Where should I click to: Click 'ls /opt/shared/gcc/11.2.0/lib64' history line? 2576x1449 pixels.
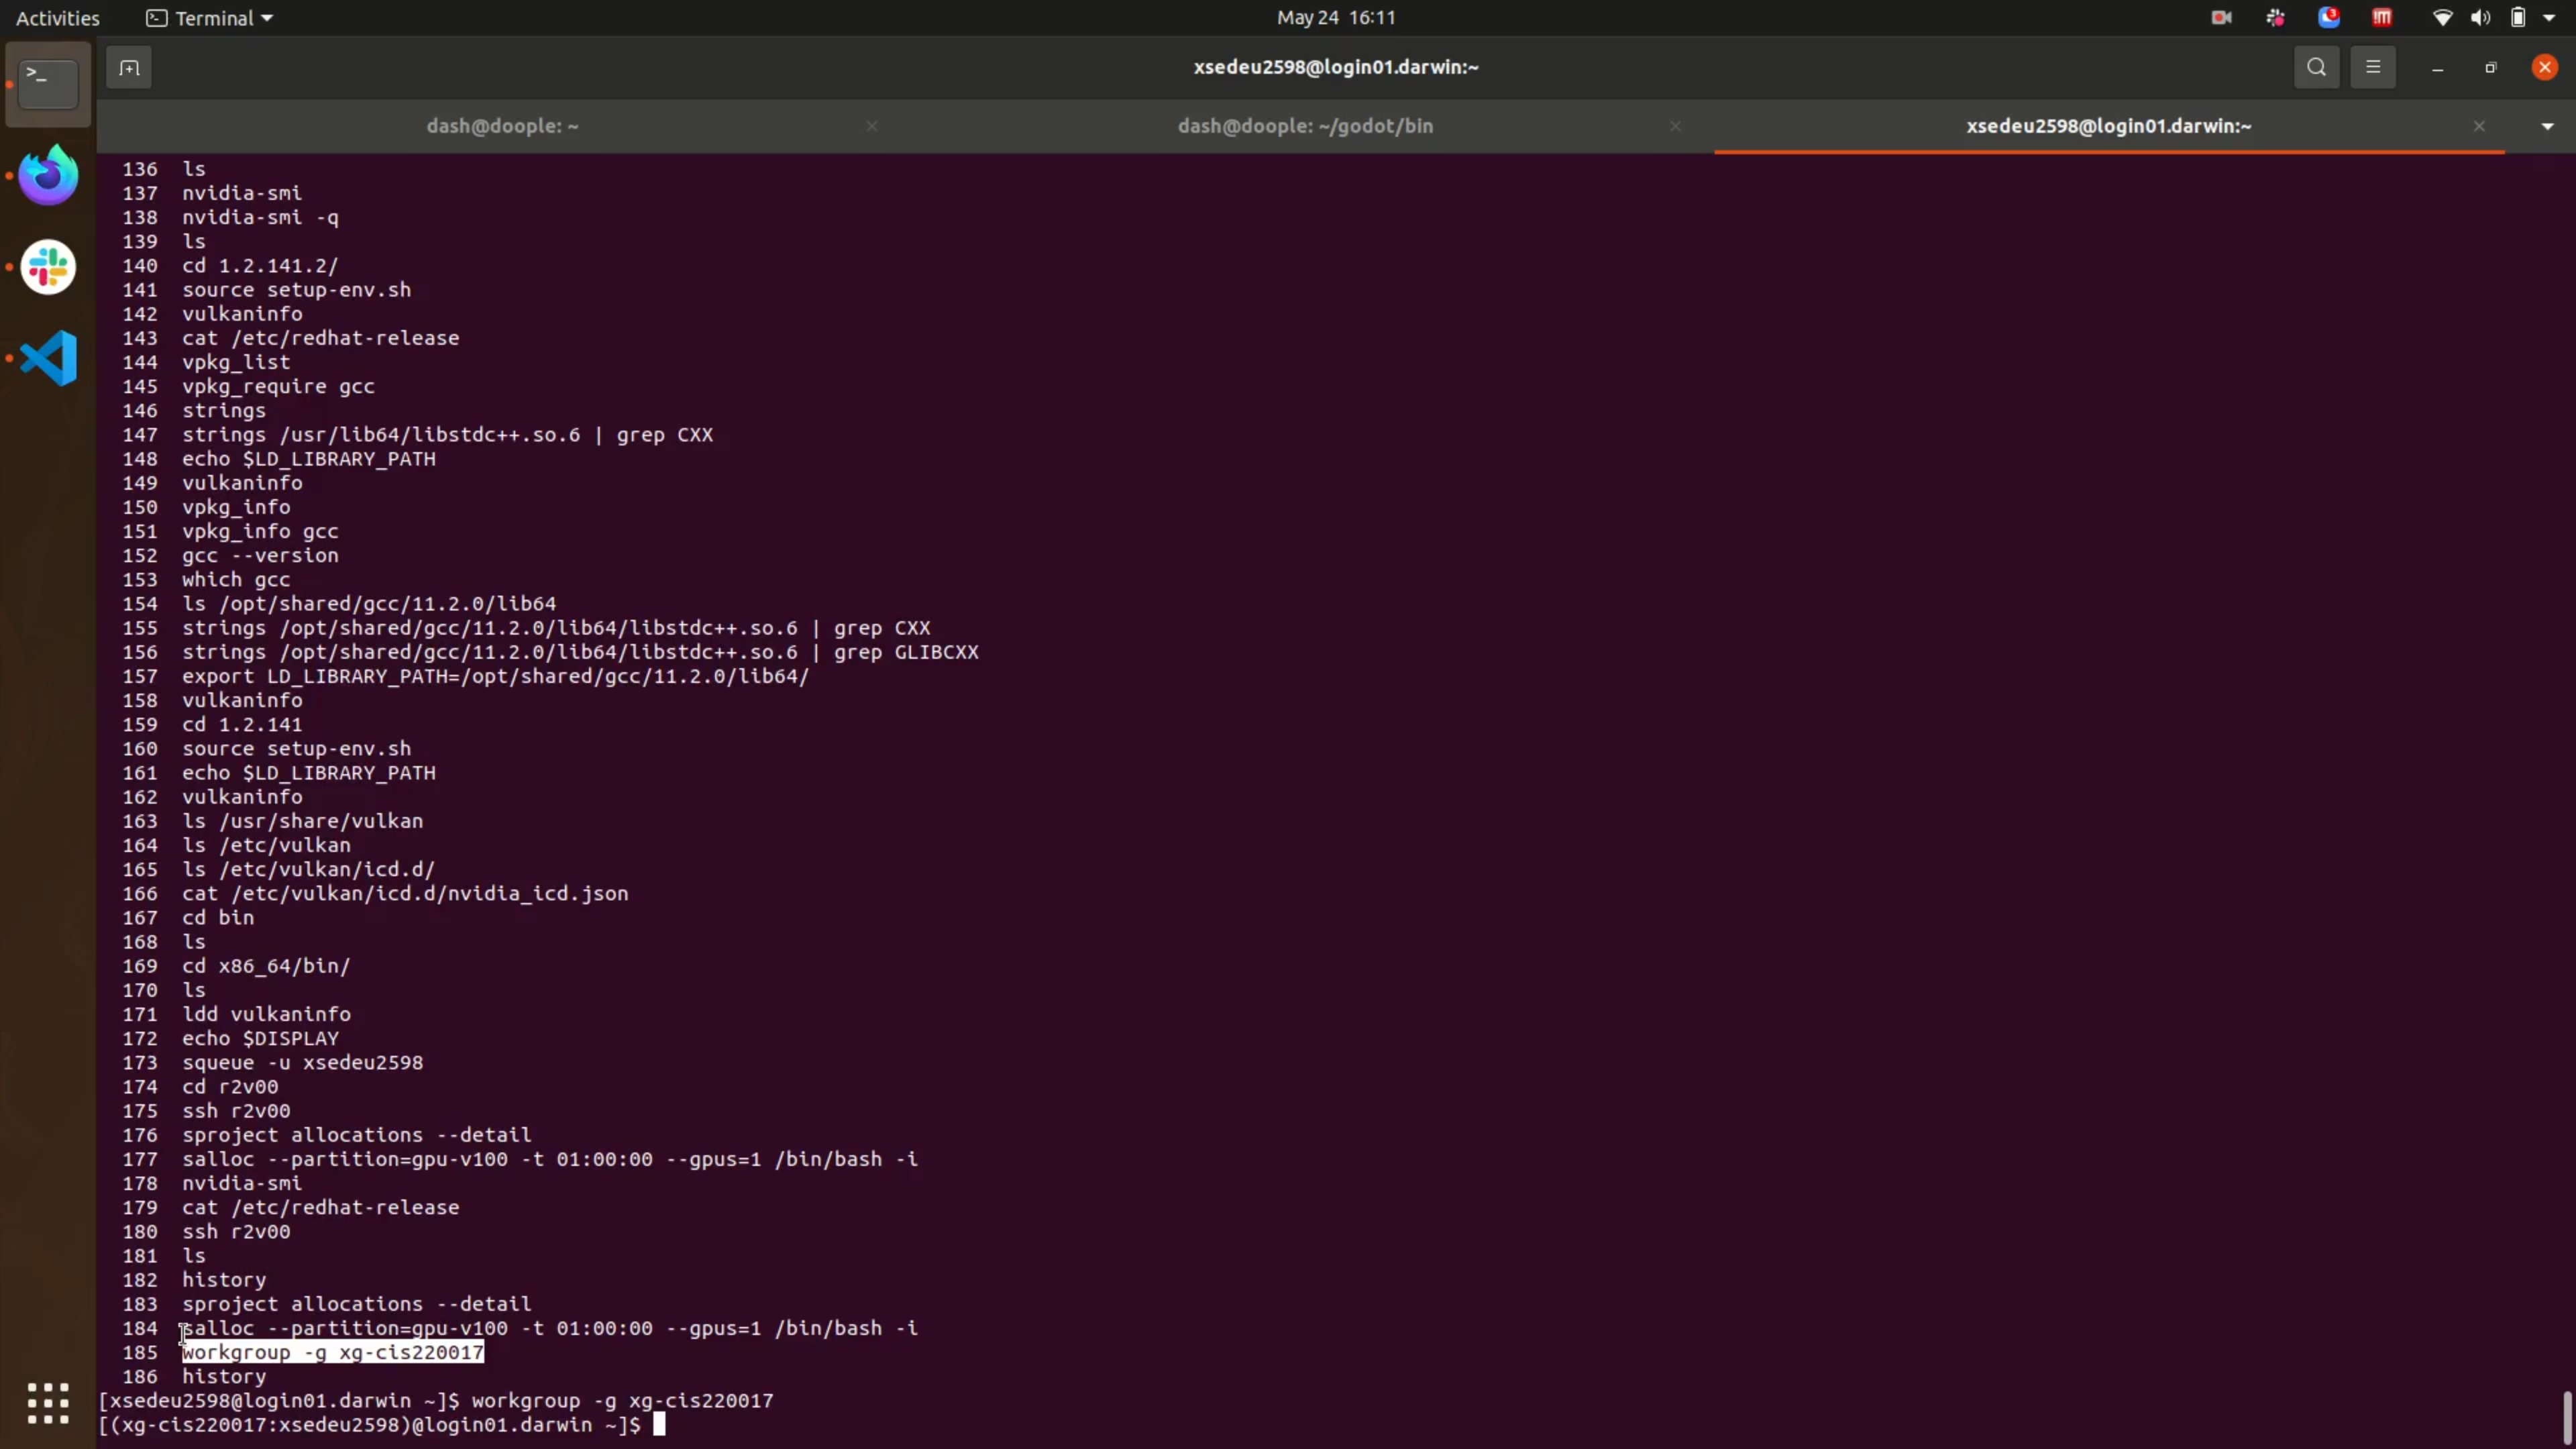coord(369,604)
